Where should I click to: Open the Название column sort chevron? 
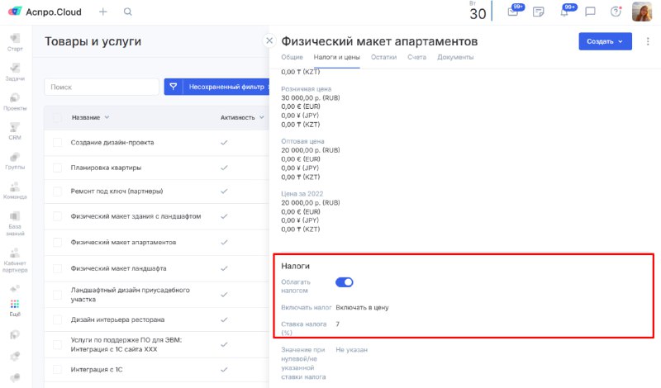pyautogui.click(x=107, y=117)
